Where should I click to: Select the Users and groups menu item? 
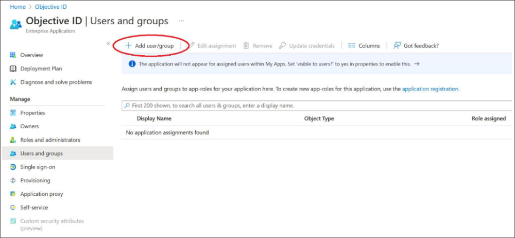pyautogui.click(x=41, y=154)
